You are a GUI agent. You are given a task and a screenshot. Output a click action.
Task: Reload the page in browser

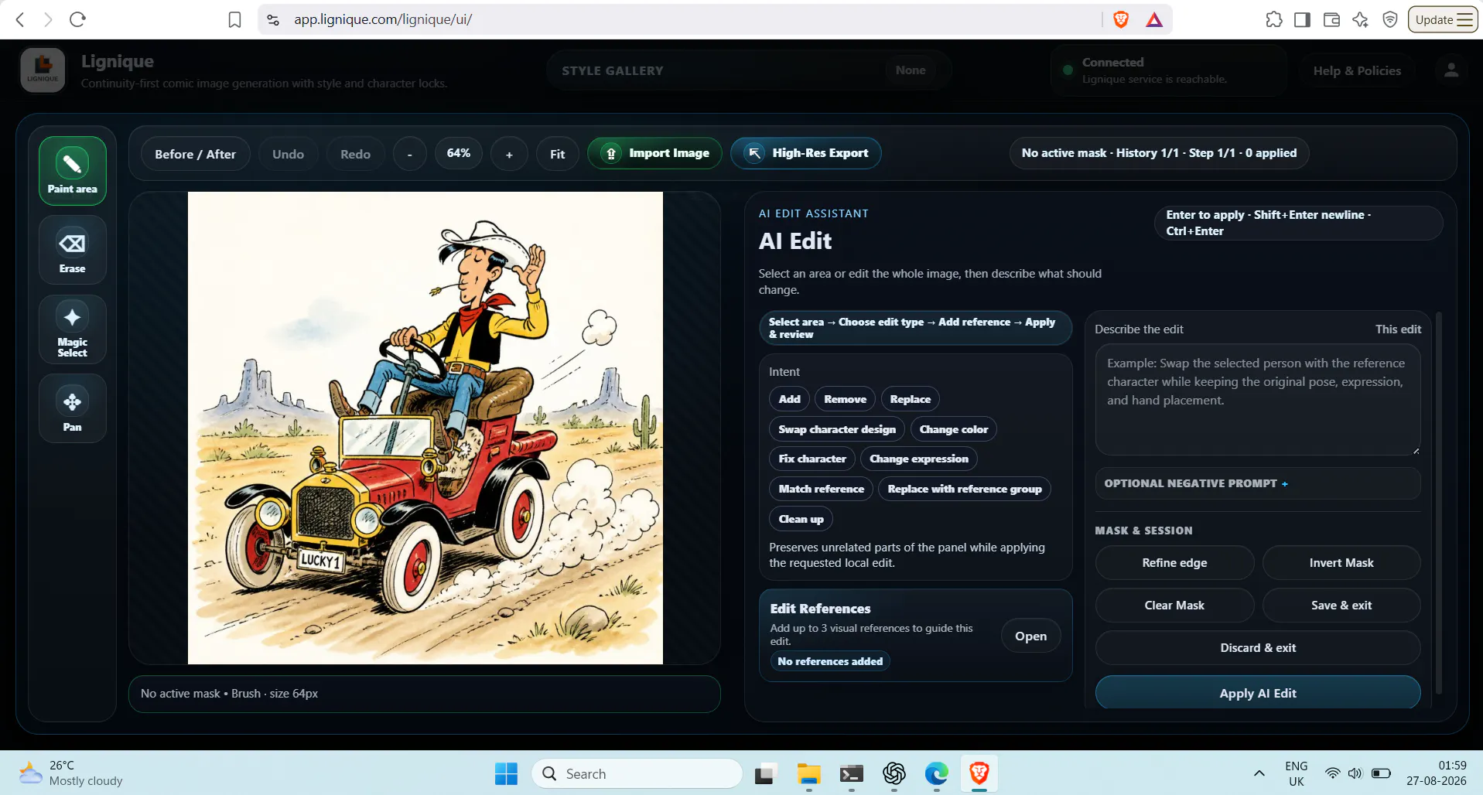[77, 19]
